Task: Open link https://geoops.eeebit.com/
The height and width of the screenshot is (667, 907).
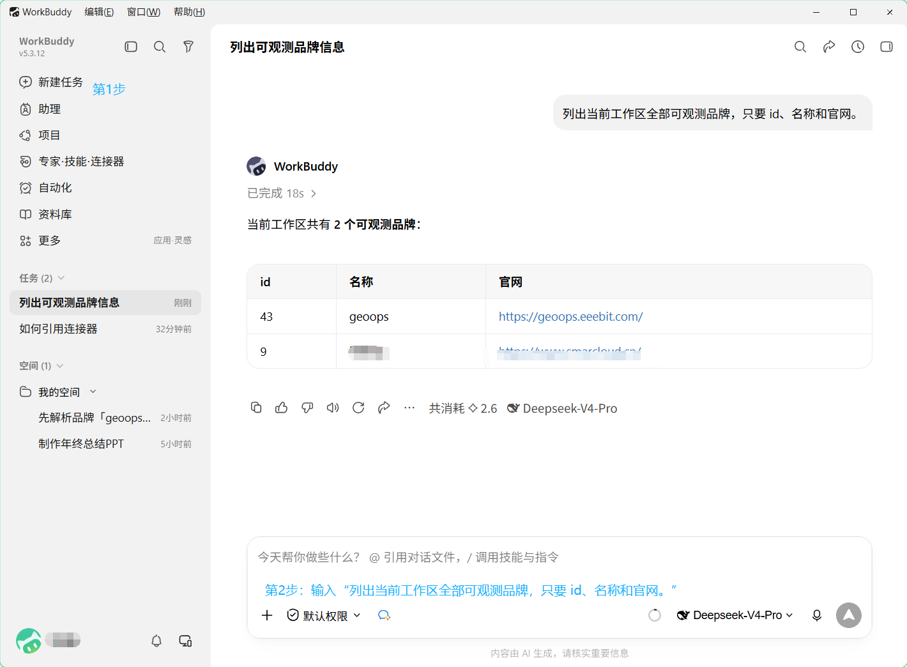Action: point(570,316)
